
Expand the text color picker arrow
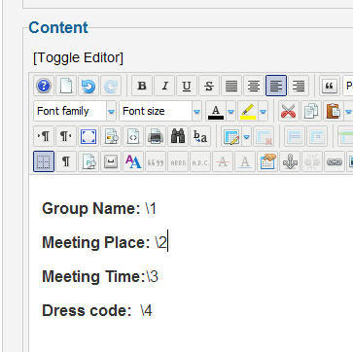coord(230,111)
